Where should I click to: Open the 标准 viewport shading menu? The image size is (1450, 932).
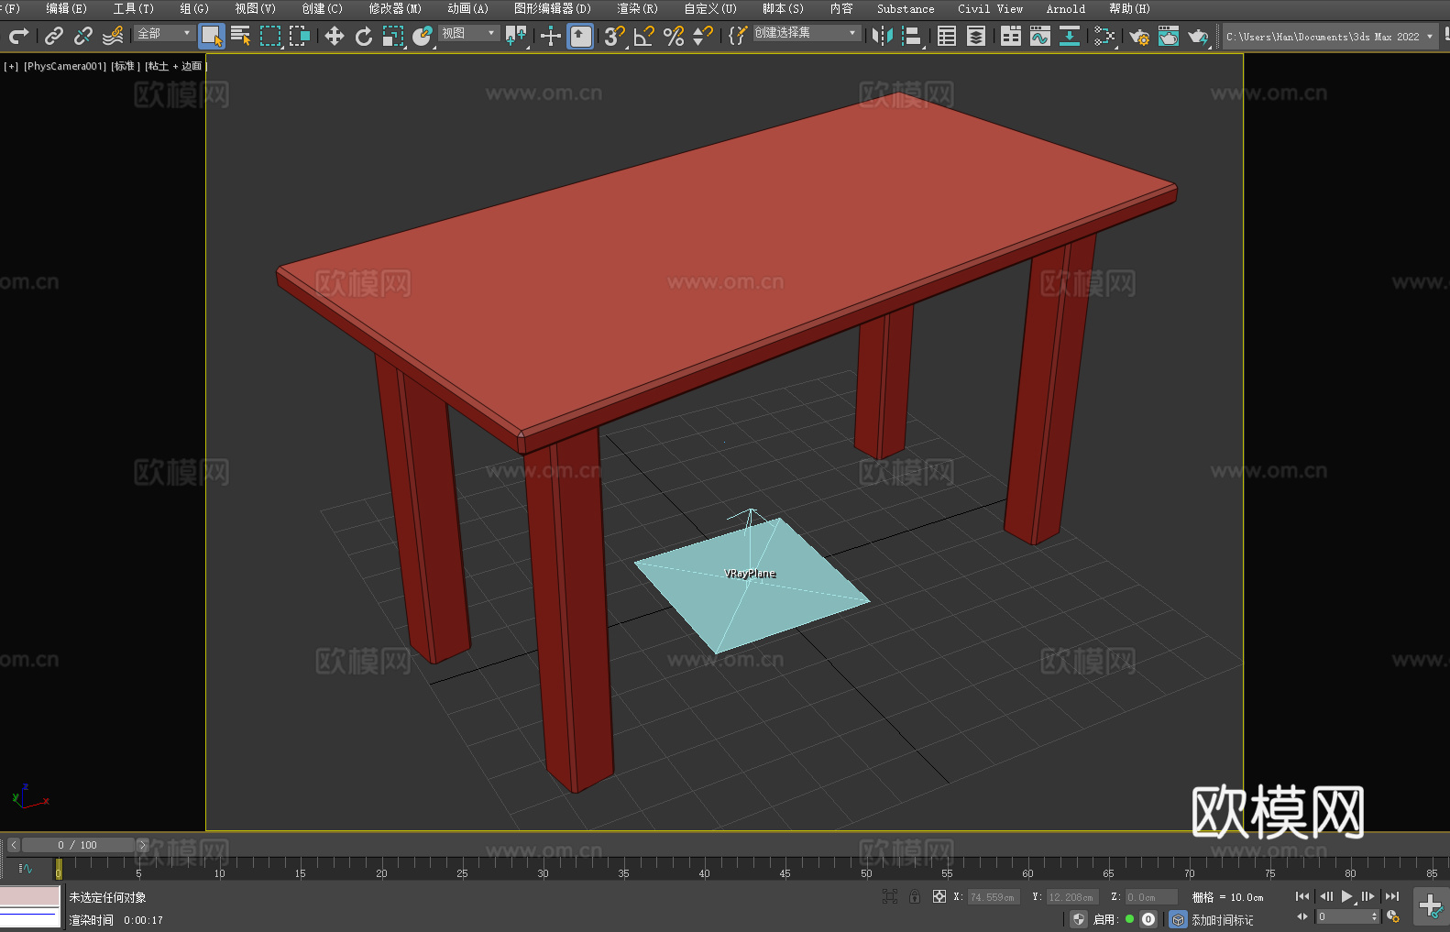tap(126, 66)
